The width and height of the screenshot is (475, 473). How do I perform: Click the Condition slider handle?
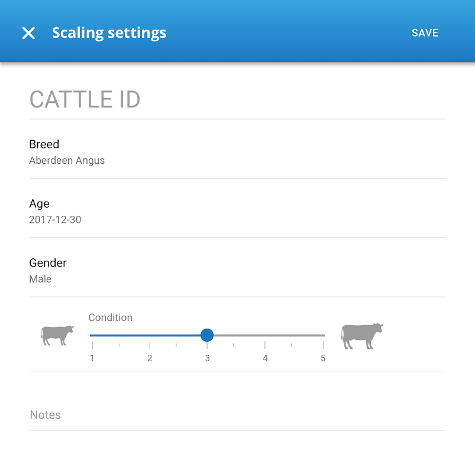[207, 335]
